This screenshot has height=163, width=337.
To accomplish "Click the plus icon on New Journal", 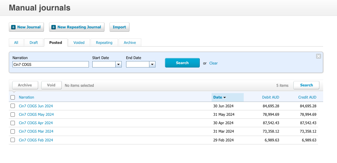I will click(14, 27).
